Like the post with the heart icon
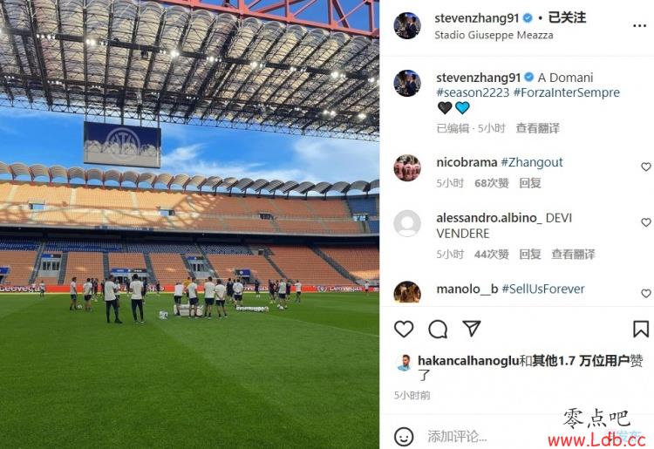The height and width of the screenshot is (449, 654). click(404, 330)
